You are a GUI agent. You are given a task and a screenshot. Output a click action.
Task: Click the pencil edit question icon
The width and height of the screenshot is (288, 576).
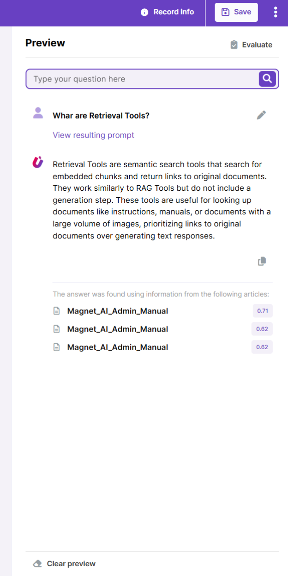(262, 115)
